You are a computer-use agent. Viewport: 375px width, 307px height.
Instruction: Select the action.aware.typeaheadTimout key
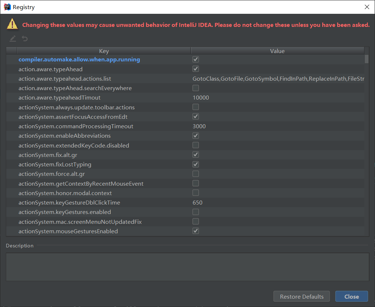click(60, 98)
